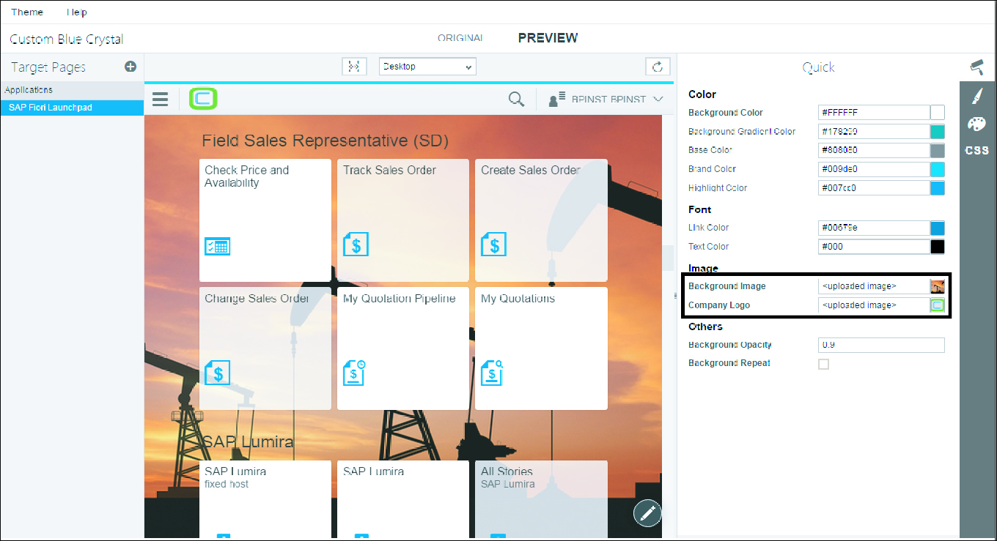Click the Background Opacity 0.9 field
The width and height of the screenshot is (997, 541).
(881, 345)
